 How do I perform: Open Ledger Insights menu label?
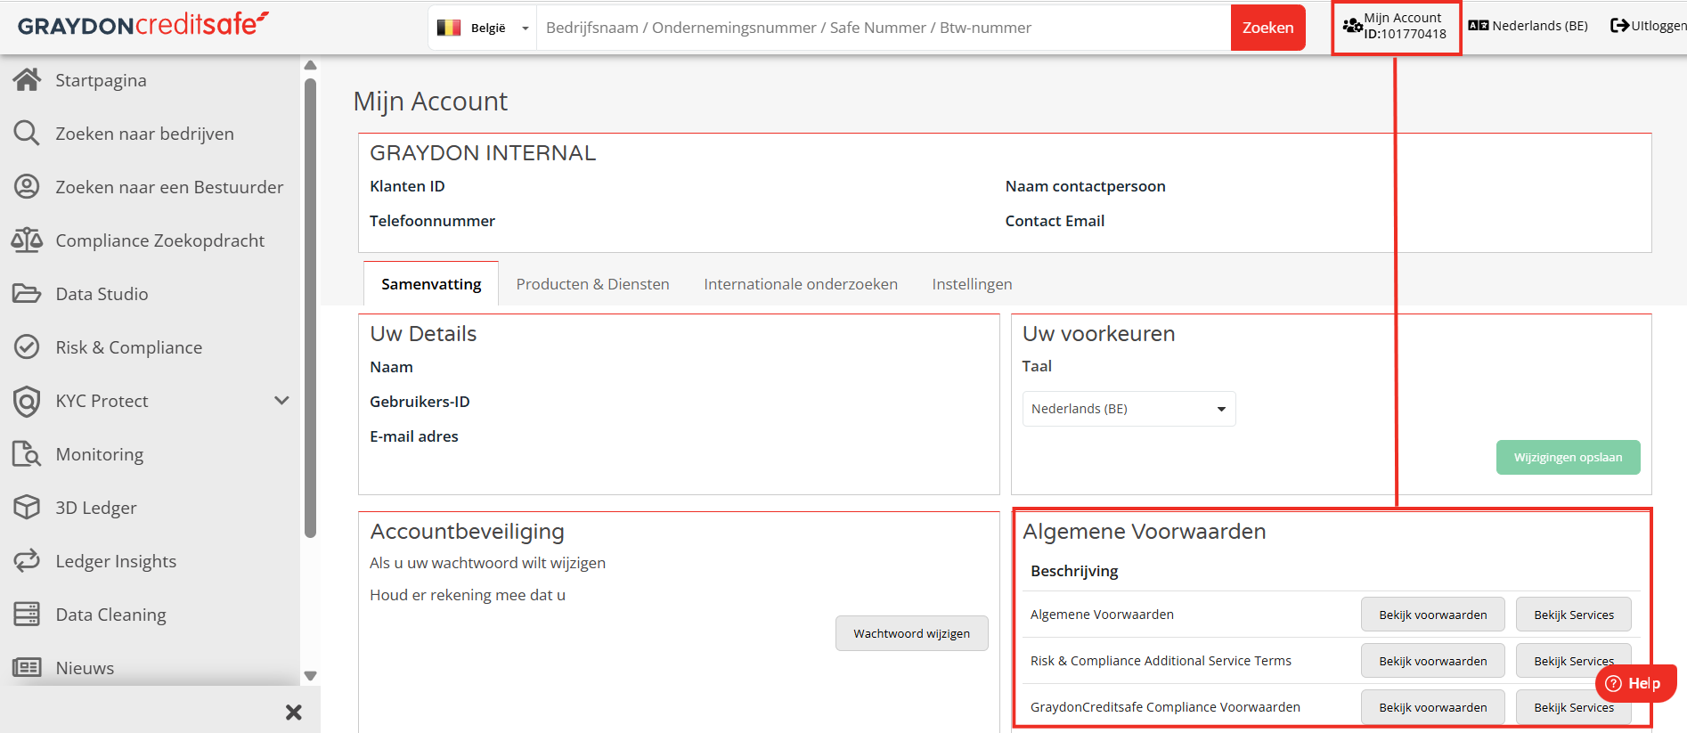click(x=116, y=561)
